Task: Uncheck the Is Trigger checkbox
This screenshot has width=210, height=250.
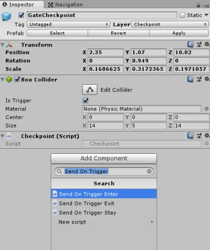Action: (x=85, y=101)
